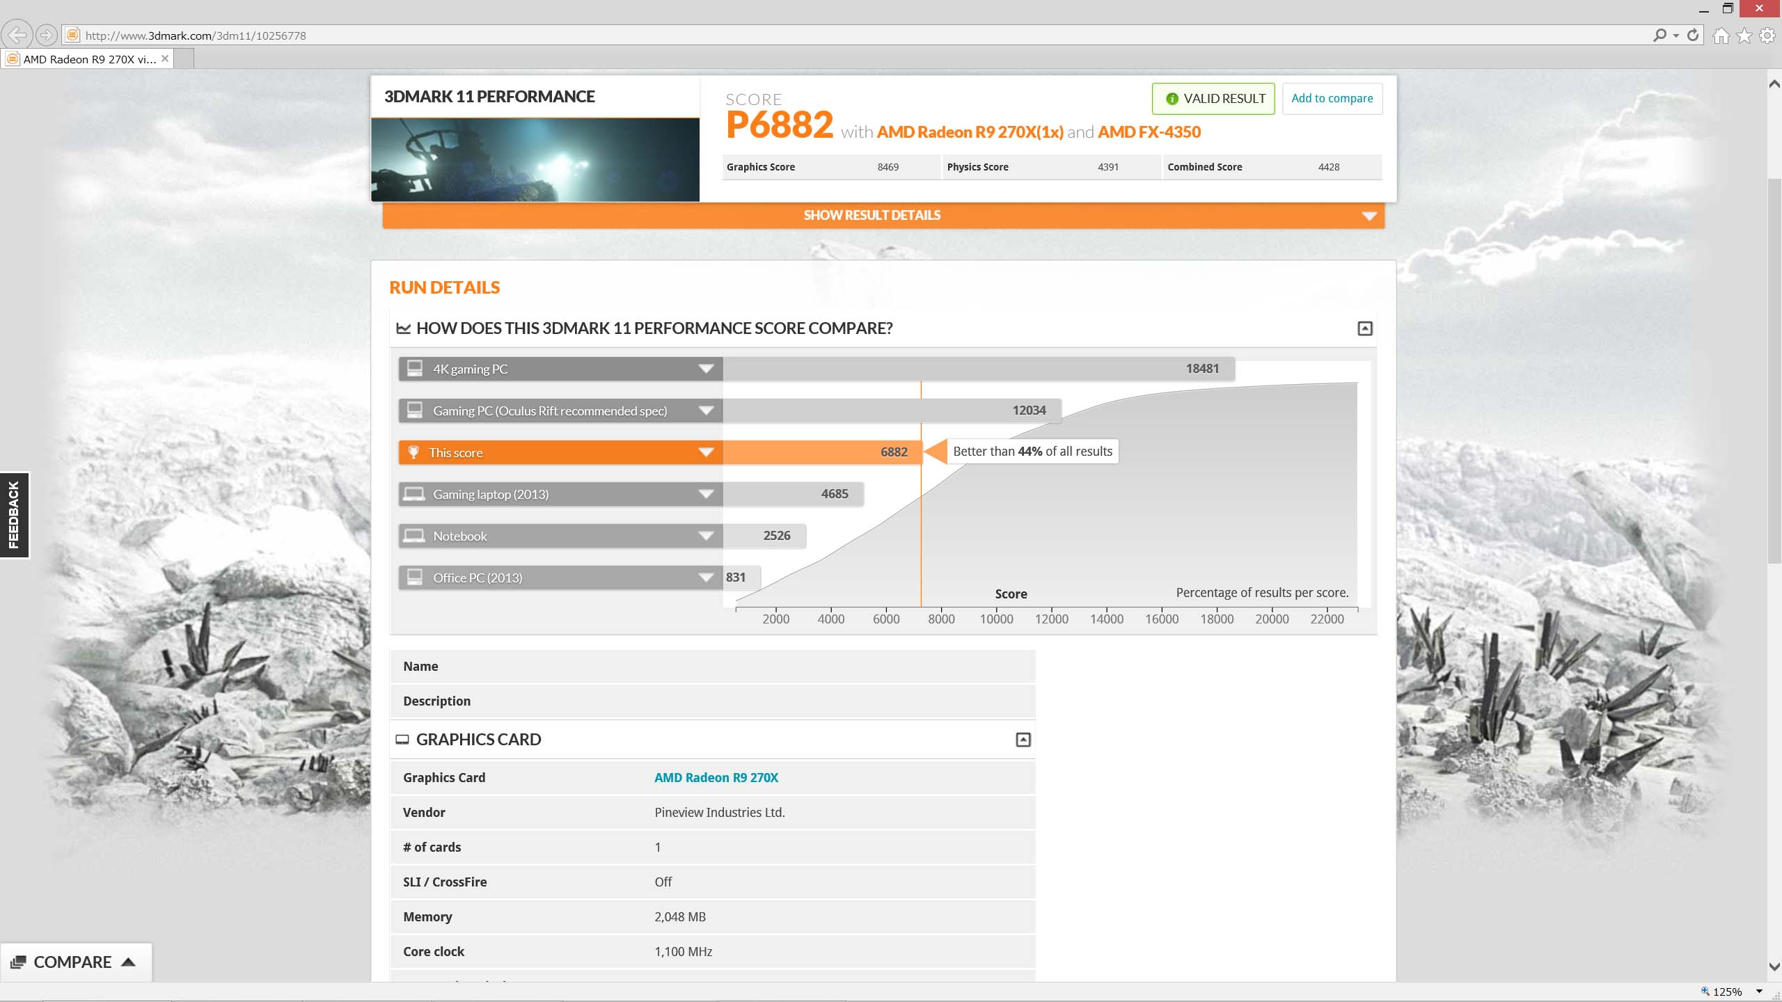The width and height of the screenshot is (1782, 1002).
Task: Click the trophy icon in This score row
Action: pyautogui.click(x=413, y=452)
